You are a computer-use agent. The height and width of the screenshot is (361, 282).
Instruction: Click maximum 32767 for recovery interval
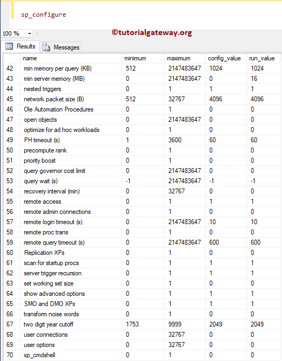(x=185, y=191)
